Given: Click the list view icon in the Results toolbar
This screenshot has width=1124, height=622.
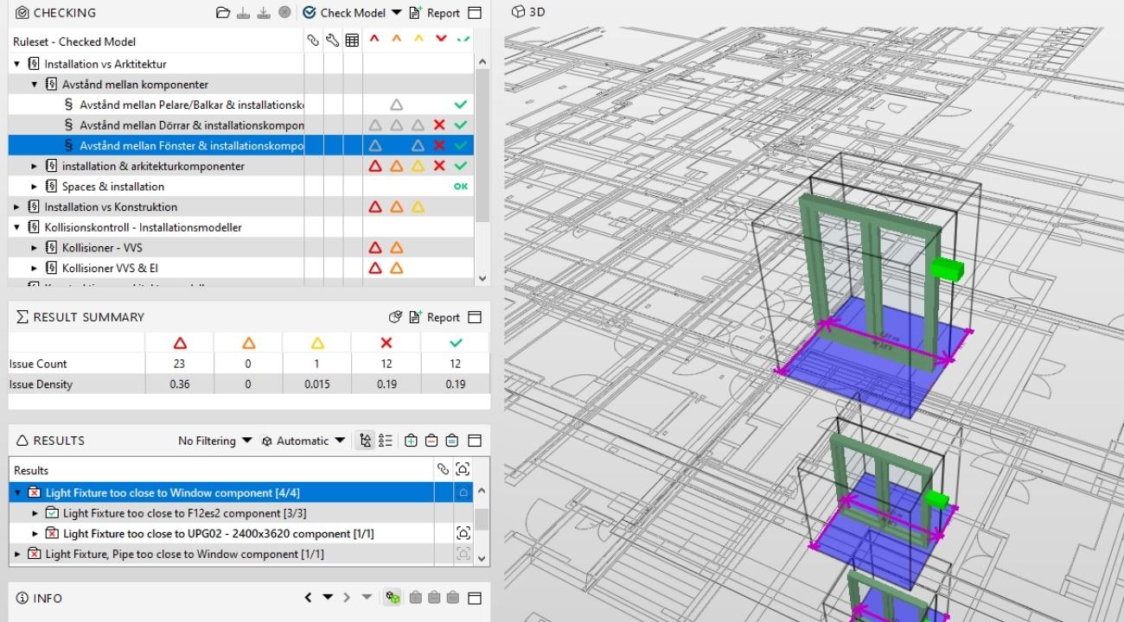Looking at the screenshot, I should (386, 441).
